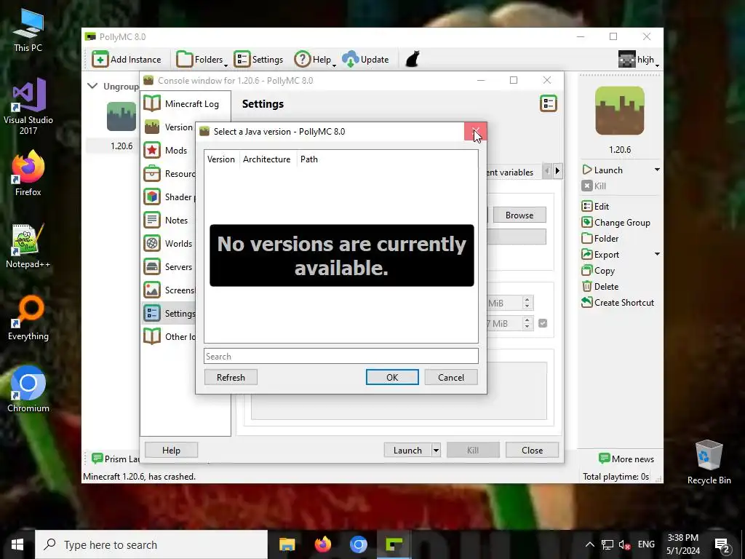Click the Search field in Java dialog
This screenshot has height=559, width=745.
[x=341, y=356]
